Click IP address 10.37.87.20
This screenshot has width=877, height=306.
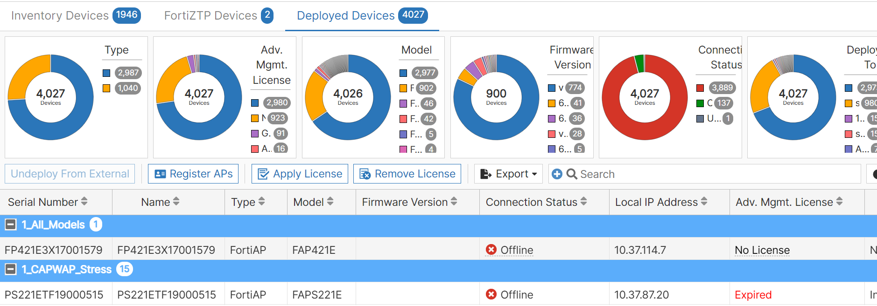pos(641,295)
